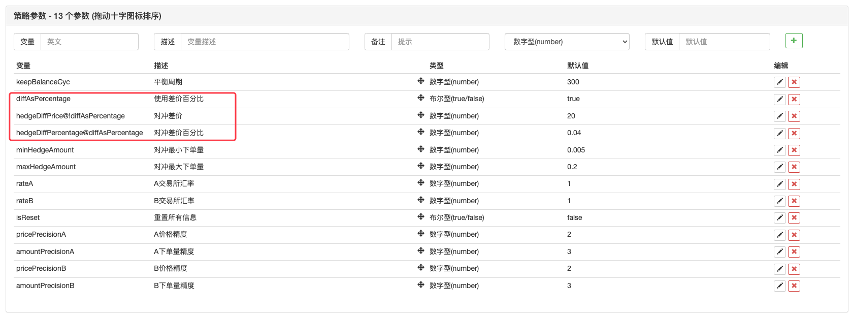Click the 备注 hint input field
Screen dimensions: 852x316
tap(440, 42)
